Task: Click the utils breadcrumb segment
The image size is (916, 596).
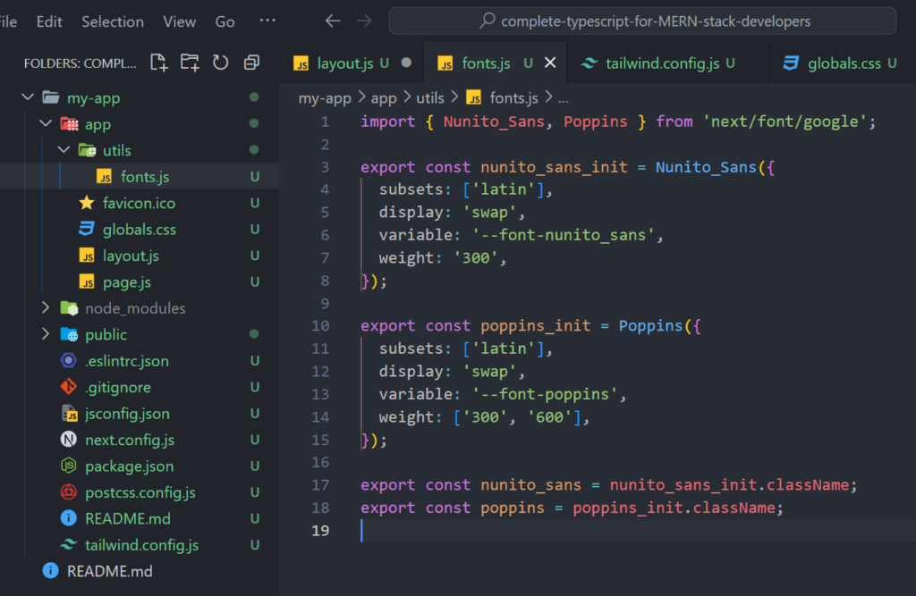Action: coord(429,98)
